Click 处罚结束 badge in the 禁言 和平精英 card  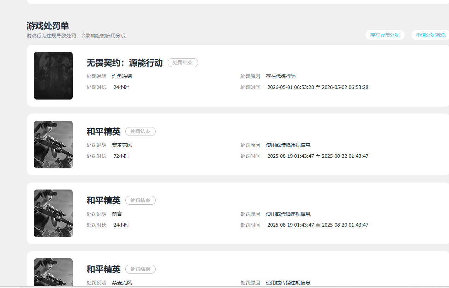[x=140, y=200]
